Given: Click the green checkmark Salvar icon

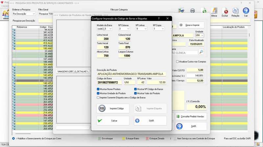Looking at the screenshot, I should point(100,121).
